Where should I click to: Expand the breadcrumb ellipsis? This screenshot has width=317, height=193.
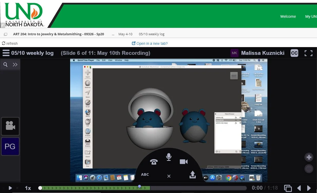[x=113, y=34]
